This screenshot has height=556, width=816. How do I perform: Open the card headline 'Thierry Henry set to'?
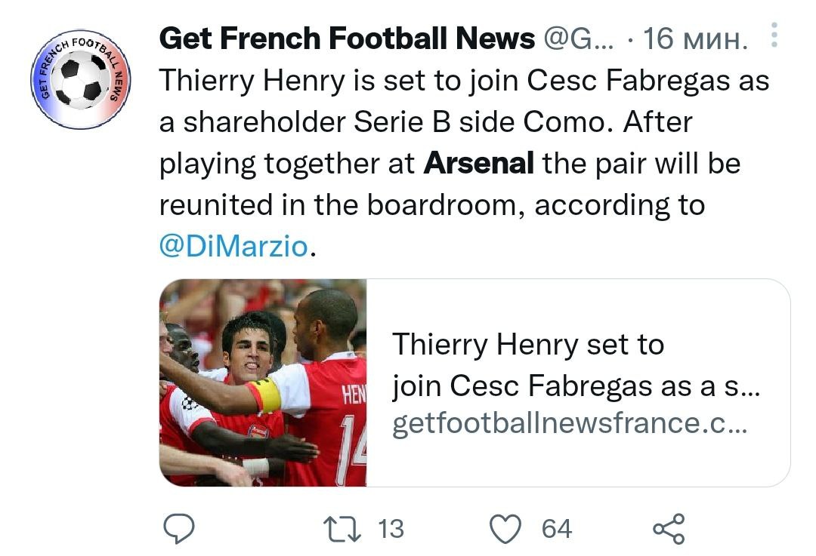tap(527, 345)
